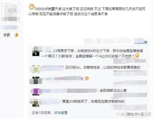Open the yellow-green avatar of 还行吧3w reply

pos(36,69)
